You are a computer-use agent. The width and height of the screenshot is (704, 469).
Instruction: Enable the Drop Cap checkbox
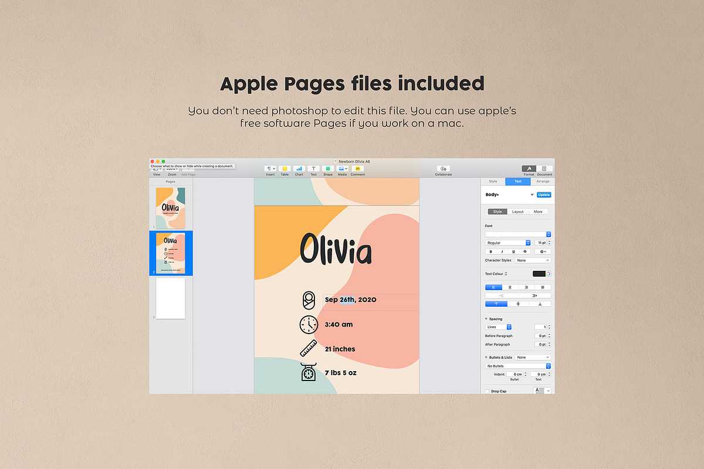(488, 391)
